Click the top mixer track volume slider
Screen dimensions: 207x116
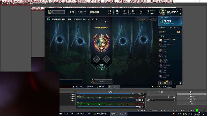107,94
